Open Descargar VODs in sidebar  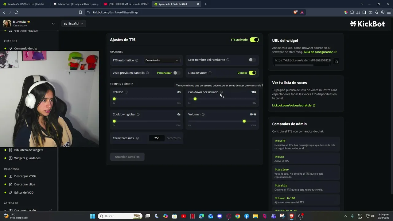tap(25, 176)
